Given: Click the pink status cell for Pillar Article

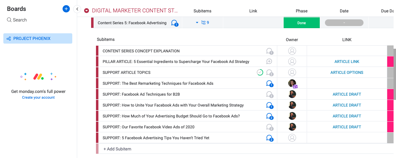Looking at the screenshot, I should pyautogui.click(x=391, y=61).
